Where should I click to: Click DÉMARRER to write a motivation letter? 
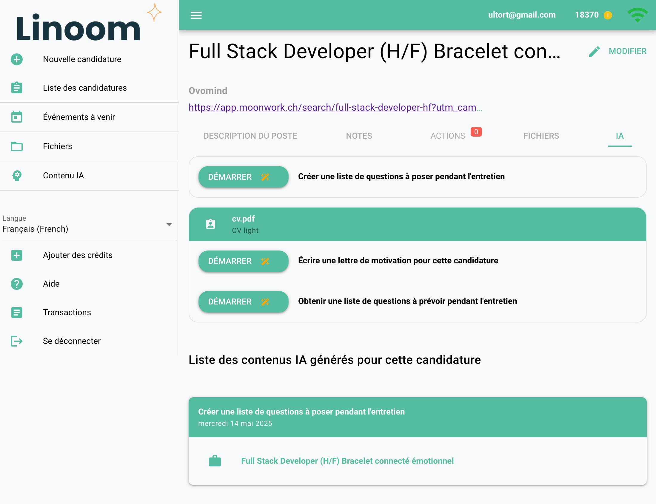[243, 261]
